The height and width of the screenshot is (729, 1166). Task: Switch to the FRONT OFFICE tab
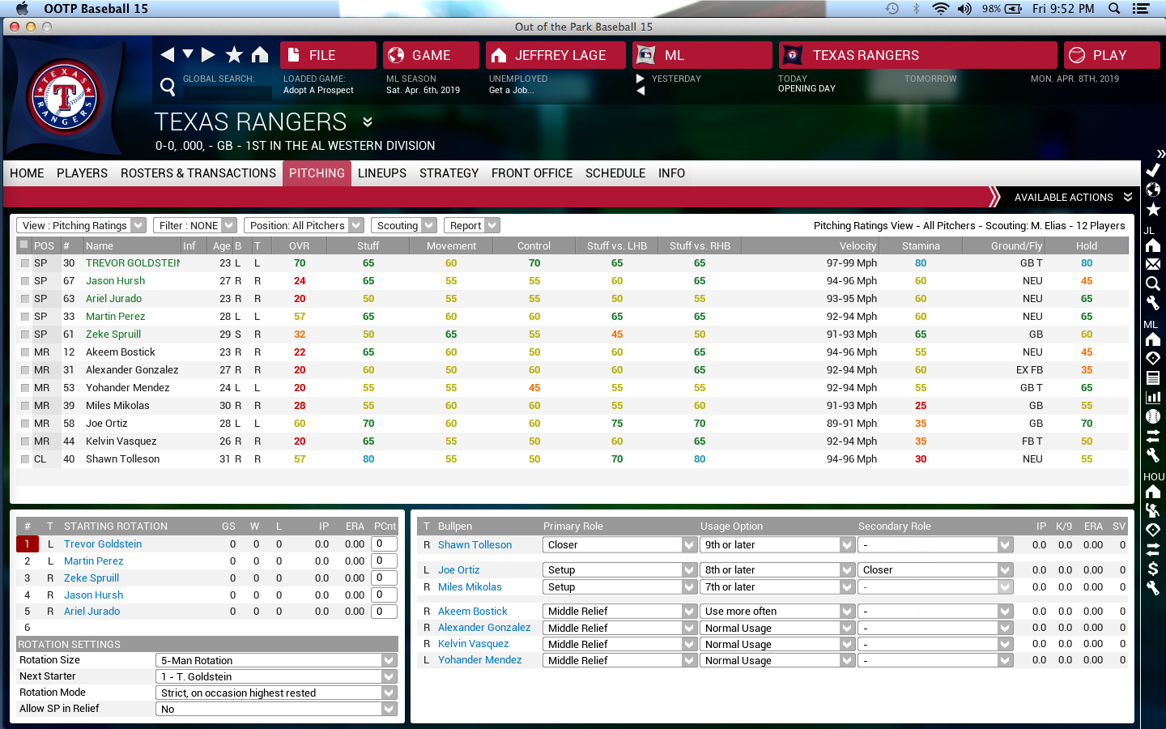pos(532,173)
